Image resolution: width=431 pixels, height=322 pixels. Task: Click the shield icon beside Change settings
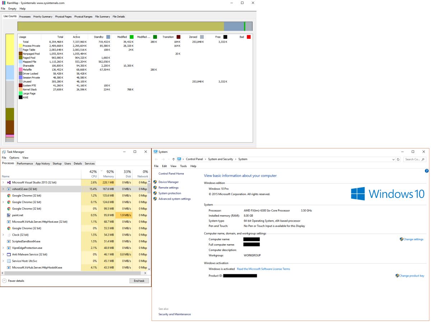[402, 239]
